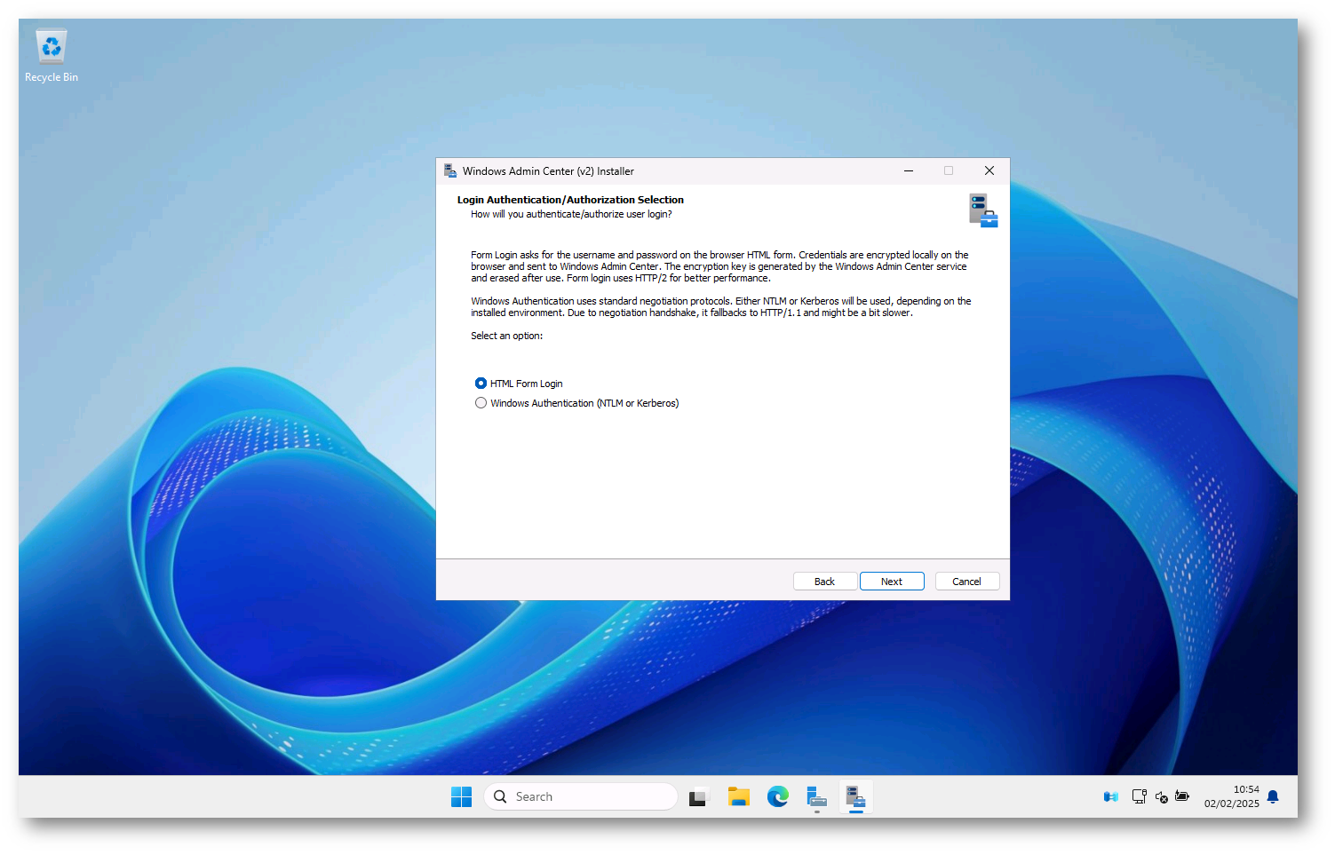Open the Windows Start menu

[461, 797]
